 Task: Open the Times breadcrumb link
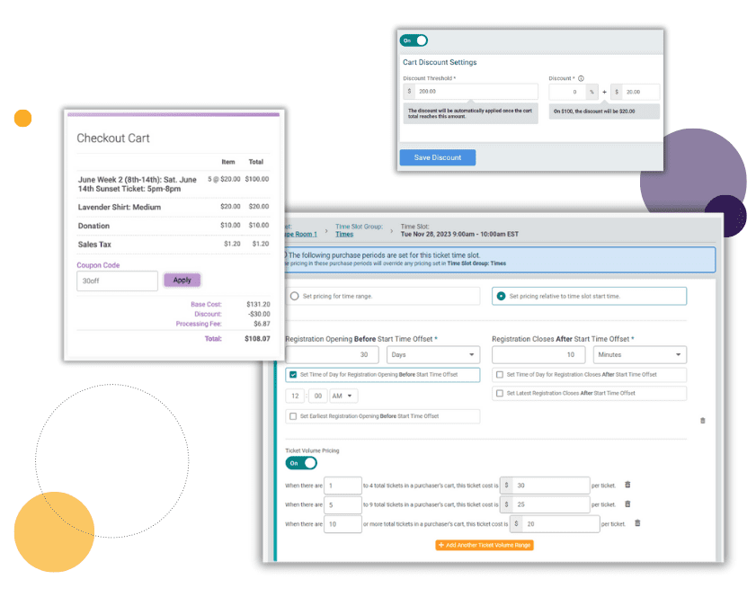coord(344,234)
